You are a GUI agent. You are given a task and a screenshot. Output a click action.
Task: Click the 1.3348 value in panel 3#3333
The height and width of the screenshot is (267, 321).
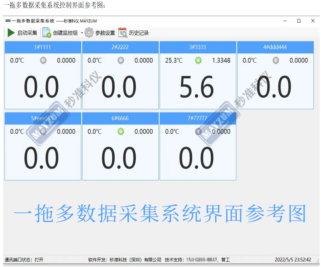coord(221,61)
